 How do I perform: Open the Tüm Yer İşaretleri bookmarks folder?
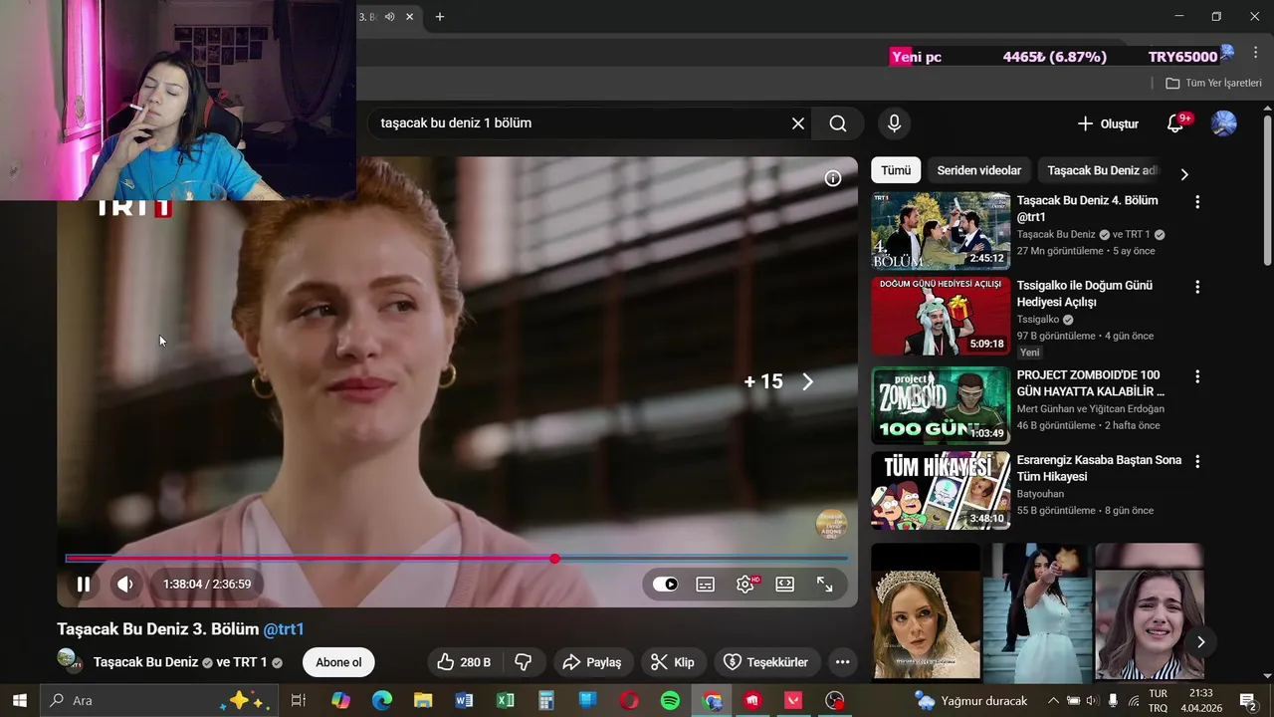[1213, 83]
